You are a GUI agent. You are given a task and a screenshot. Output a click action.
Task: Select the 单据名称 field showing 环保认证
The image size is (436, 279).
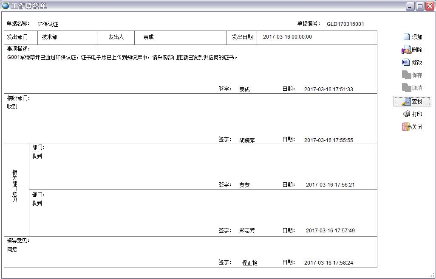pyautogui.click(x=48, y=25)
